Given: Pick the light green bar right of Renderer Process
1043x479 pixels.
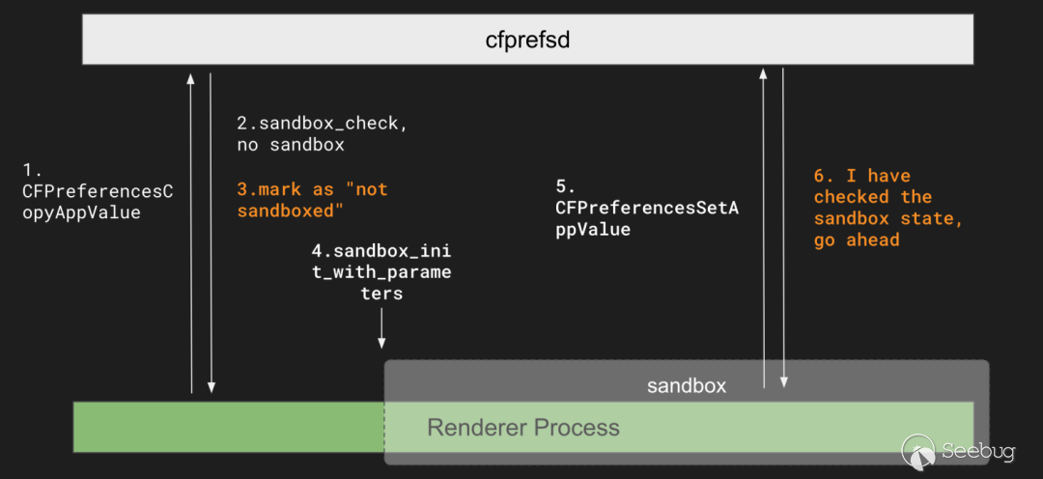Looking at the screenshot, I should tap(792, 427).
